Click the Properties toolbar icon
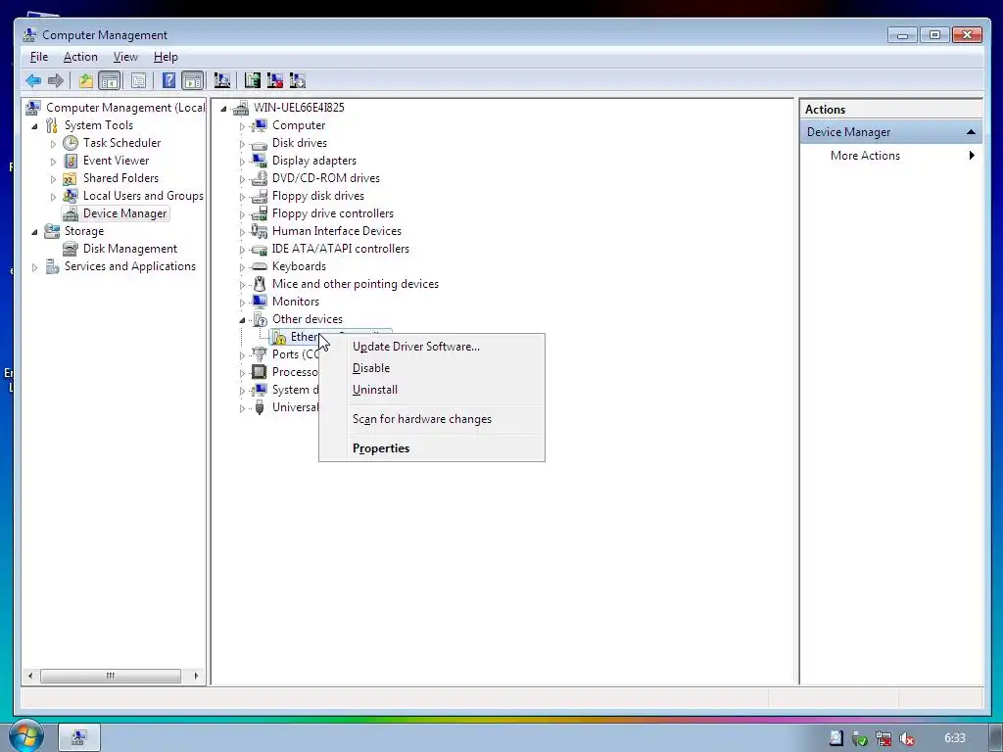This screenshot has height=752, width=1003. (138, 80)
